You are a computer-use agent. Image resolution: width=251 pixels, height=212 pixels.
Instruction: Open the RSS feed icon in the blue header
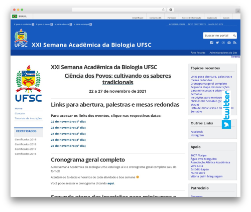pyautogui.click(x=235, y=43)
